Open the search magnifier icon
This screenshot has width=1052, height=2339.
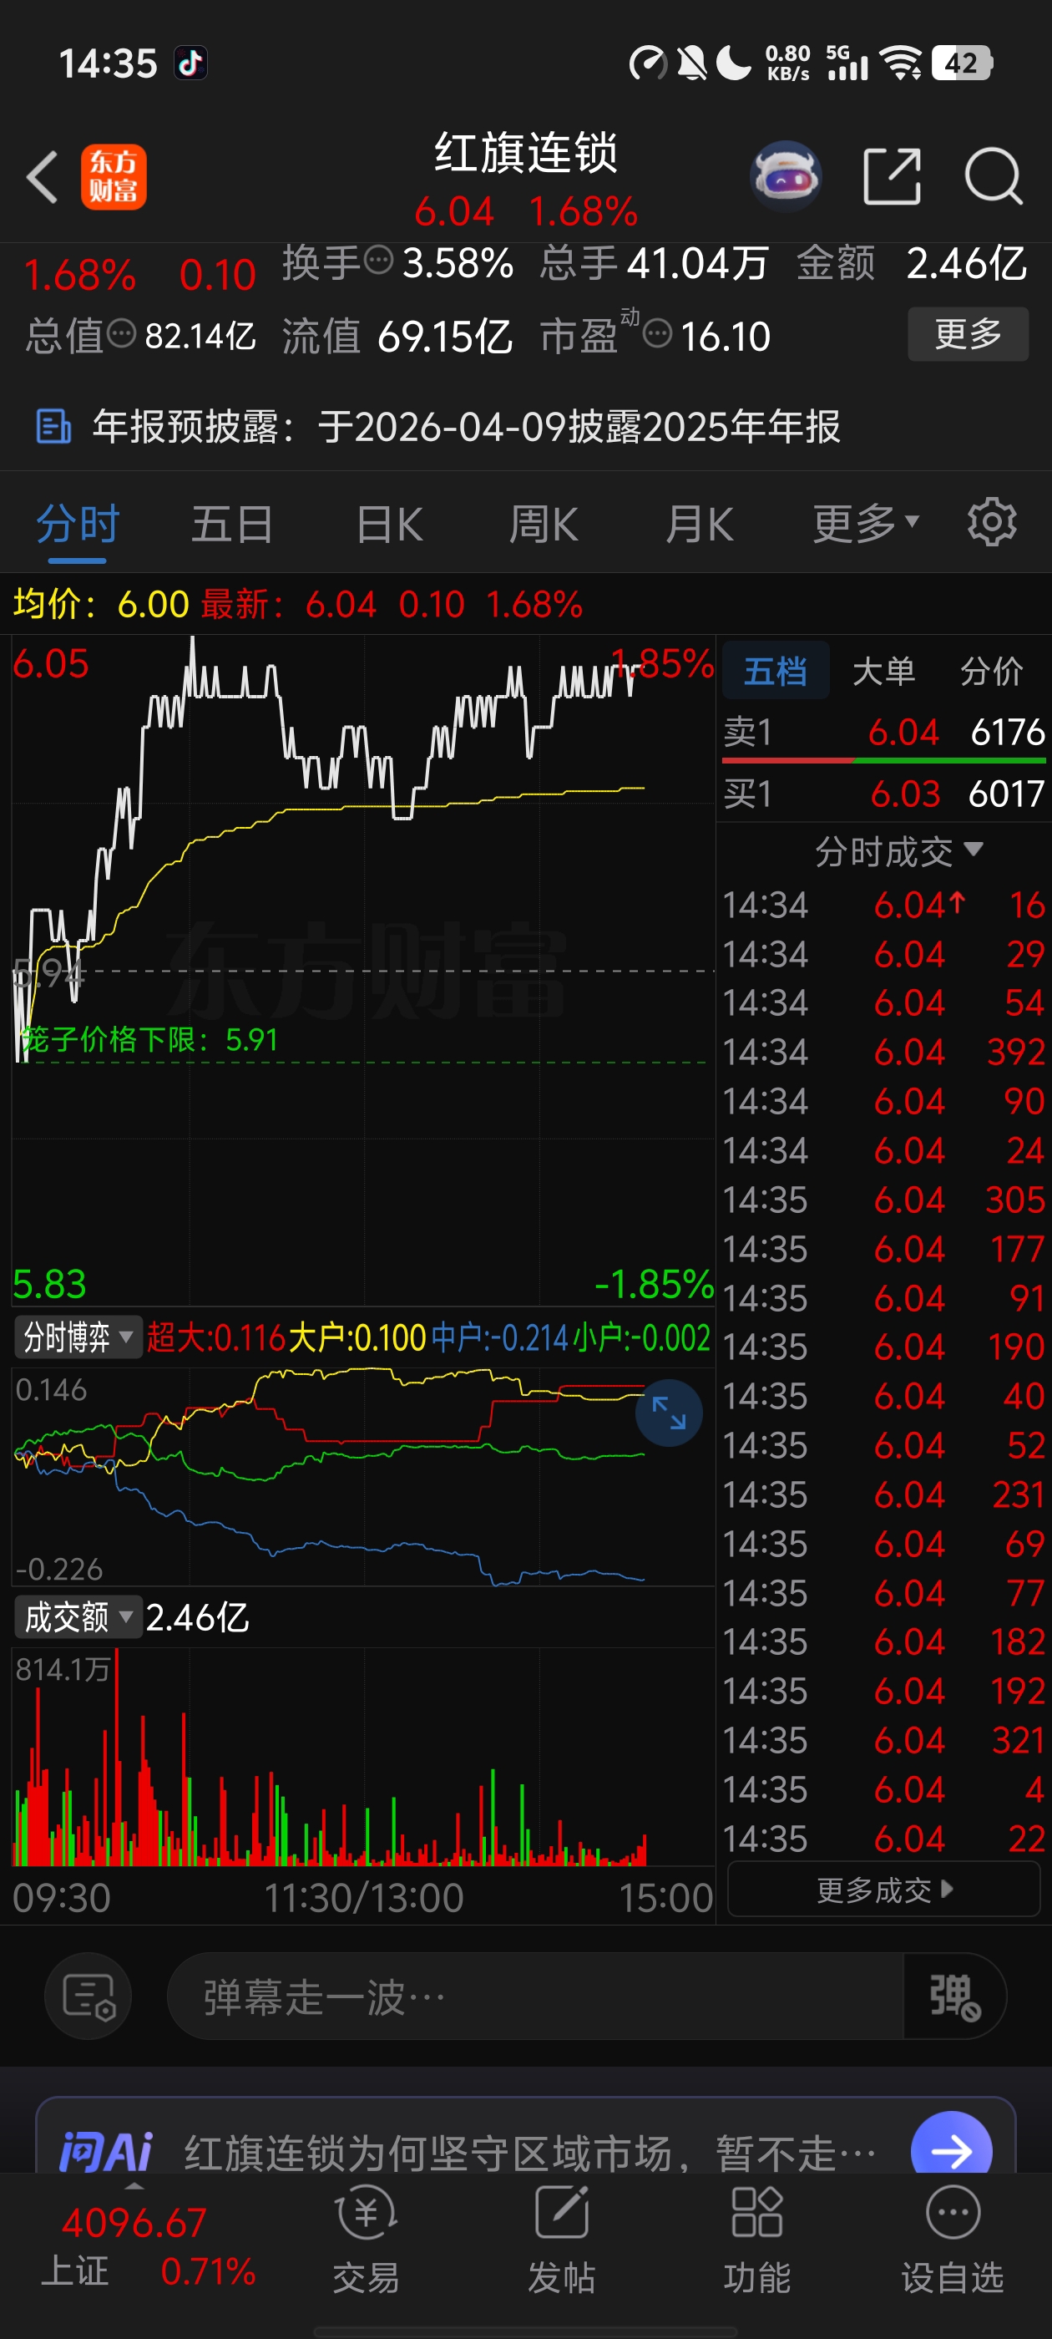(994, 176)
